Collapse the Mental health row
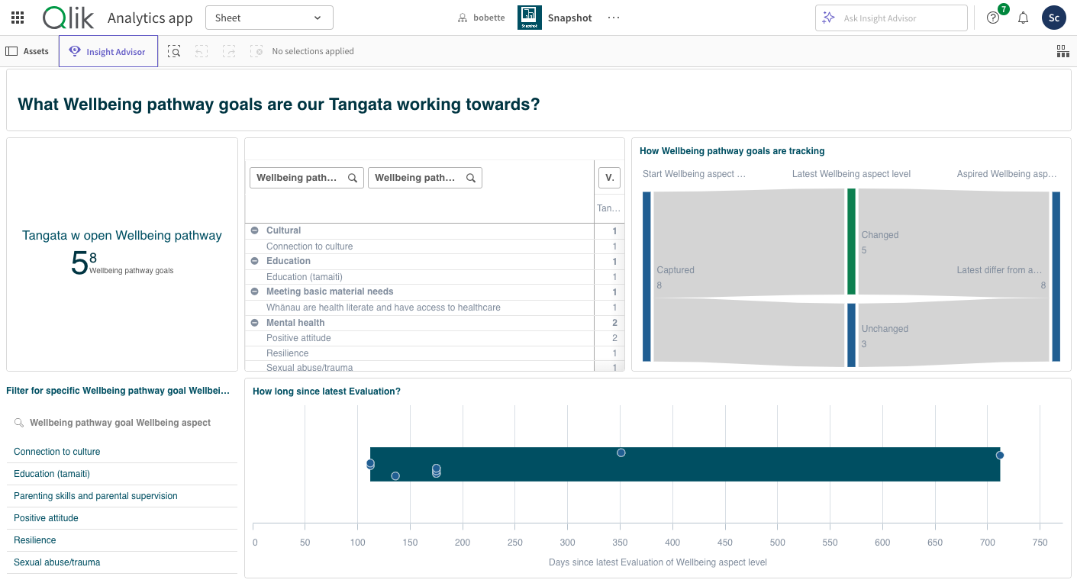The width and height of the screenshot is (1077, 583). (254, 323)
